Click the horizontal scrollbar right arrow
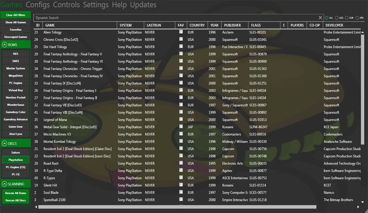The image size is (368, 213). coord(358,207)
